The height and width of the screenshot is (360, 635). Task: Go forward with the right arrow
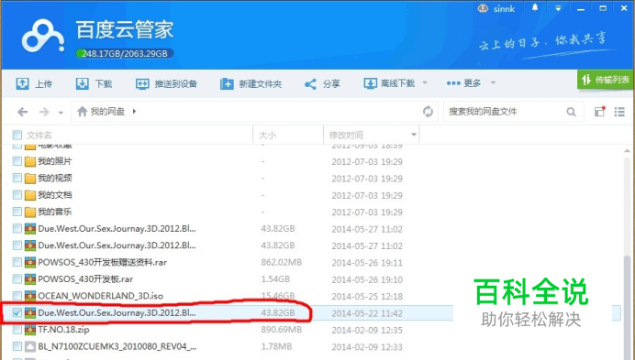point(44,112)
